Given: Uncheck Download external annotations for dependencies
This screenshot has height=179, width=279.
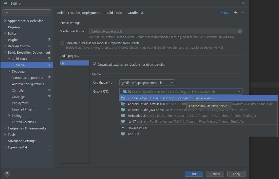Looking at the screenshot, I should (95, 64).
